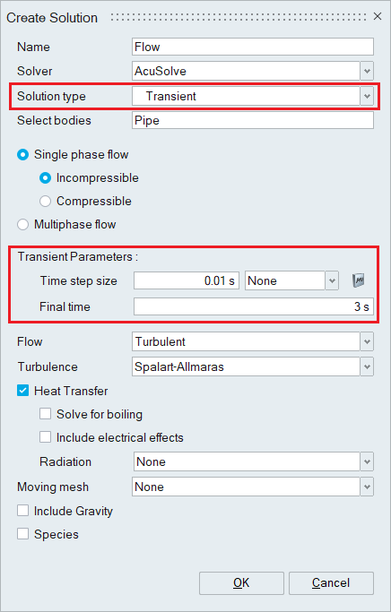Select the Compressible radio button
The width and height of the screenshot is (391, 612).
[46, 202]
